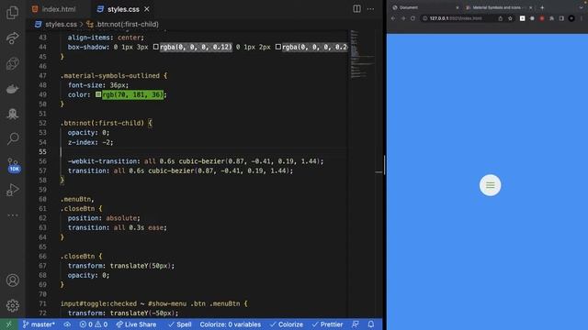The height and width of the screenshot is (330, 588).
Task: Click the feedback icon next to Prettier
Action: tap(356, 324)
